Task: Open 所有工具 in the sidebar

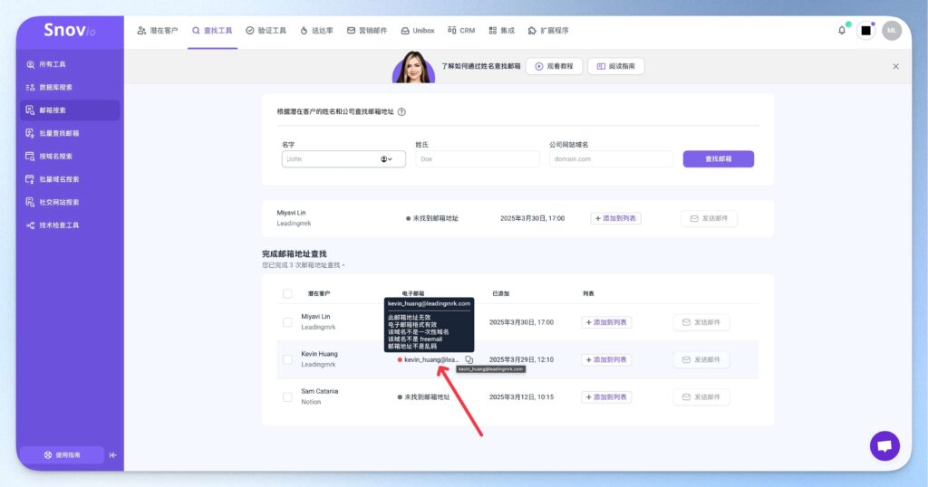Action: tap(70, 64)
